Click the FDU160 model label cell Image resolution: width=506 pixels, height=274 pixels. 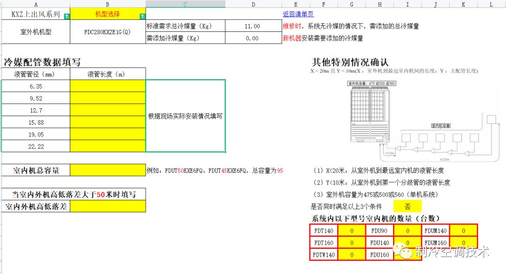point(379,255)
